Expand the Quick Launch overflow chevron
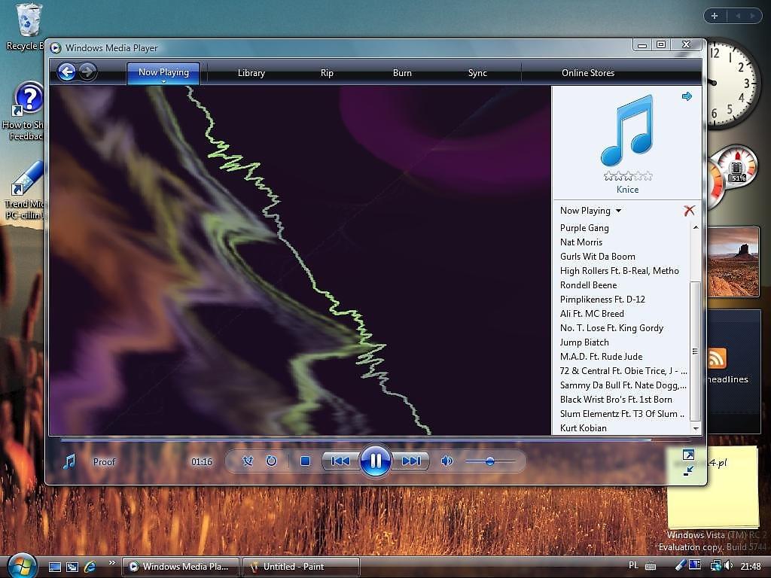The image size is (771, 578). 112,563
